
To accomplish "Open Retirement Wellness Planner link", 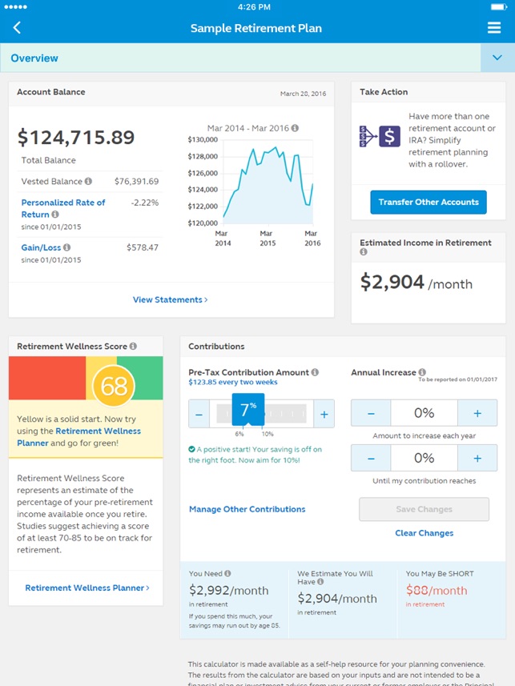I will [87, 588].
